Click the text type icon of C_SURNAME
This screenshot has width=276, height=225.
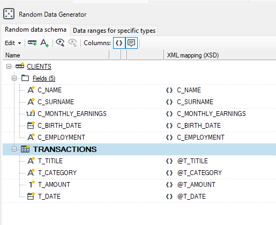[x=31, y=101]
